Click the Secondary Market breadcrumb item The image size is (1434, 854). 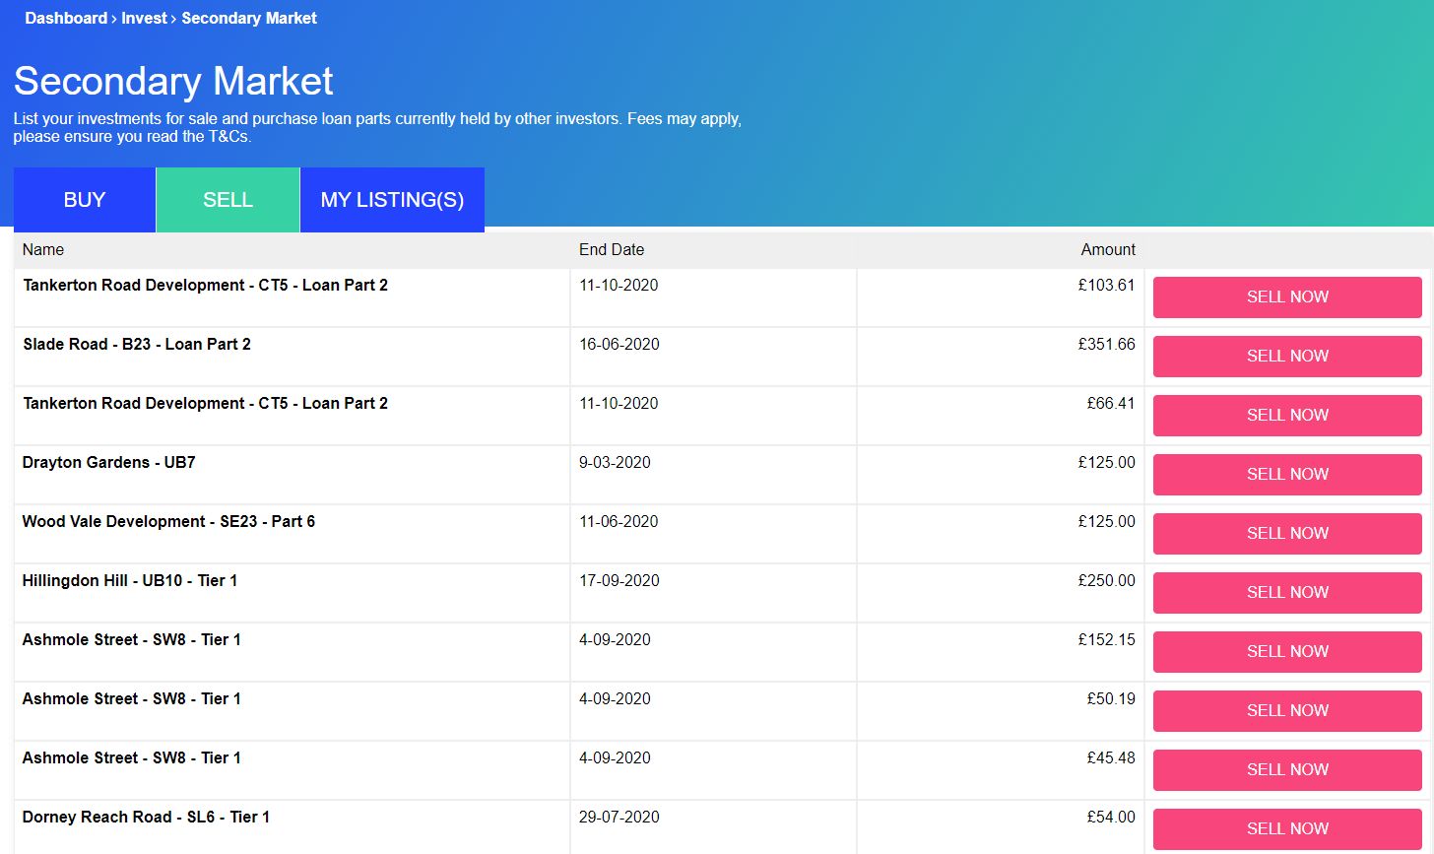249,18
